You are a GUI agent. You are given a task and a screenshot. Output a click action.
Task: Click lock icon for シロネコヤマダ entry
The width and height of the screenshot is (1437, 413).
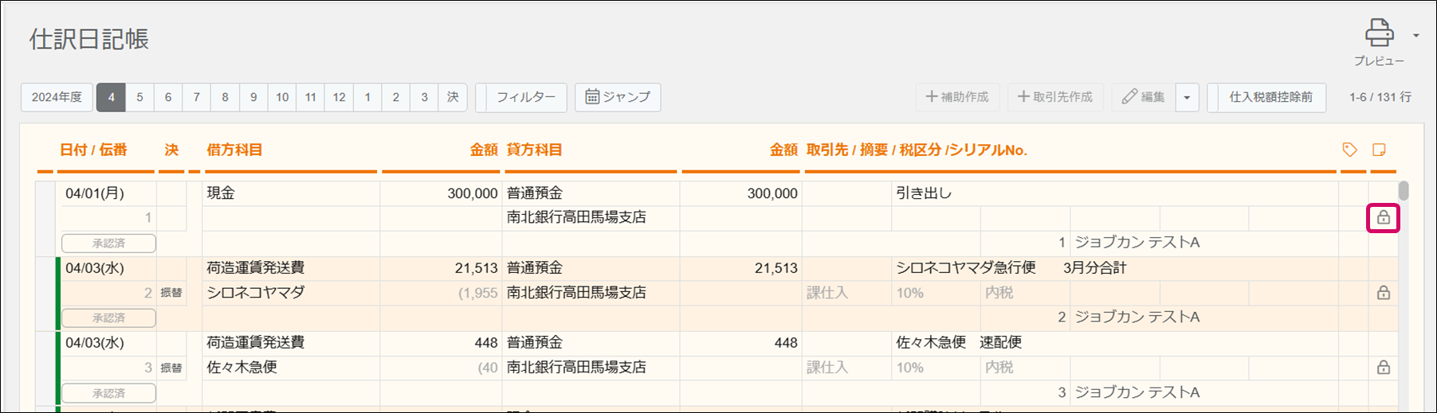[x=1383, y=293]
